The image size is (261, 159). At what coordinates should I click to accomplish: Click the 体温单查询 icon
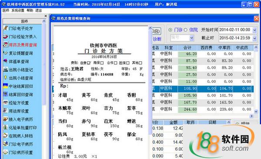tap(6, 61)
